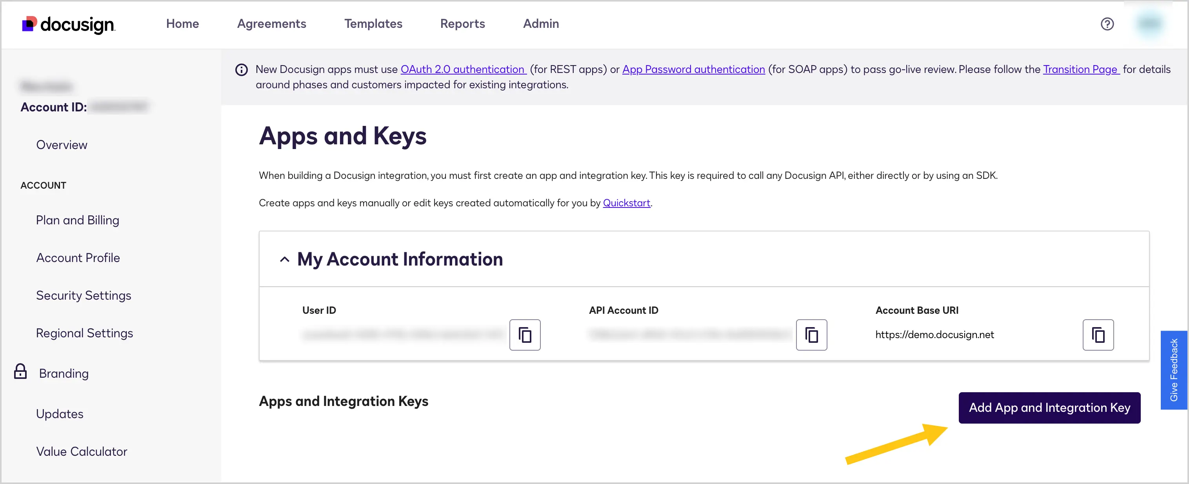Open the Admin tab
This screenshot has height=484, width=1189.
click(x=541, y=24)
